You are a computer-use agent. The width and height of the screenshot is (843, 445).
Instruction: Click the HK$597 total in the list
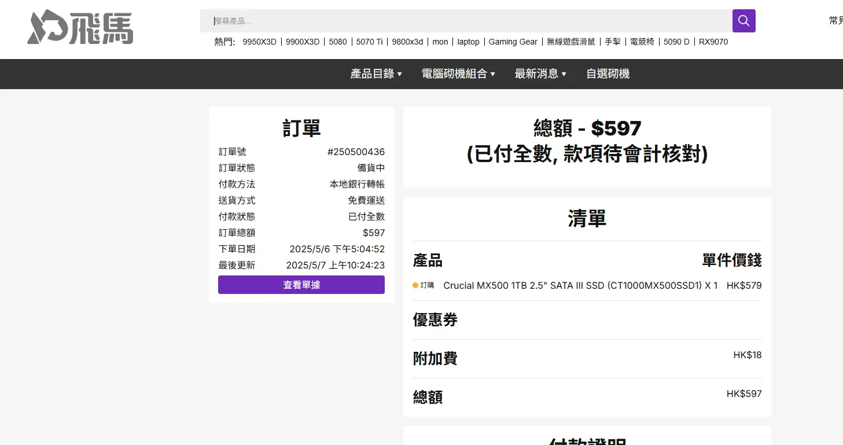744,393
